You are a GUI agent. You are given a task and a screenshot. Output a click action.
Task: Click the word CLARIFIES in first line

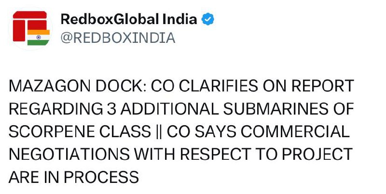[219, 86]
